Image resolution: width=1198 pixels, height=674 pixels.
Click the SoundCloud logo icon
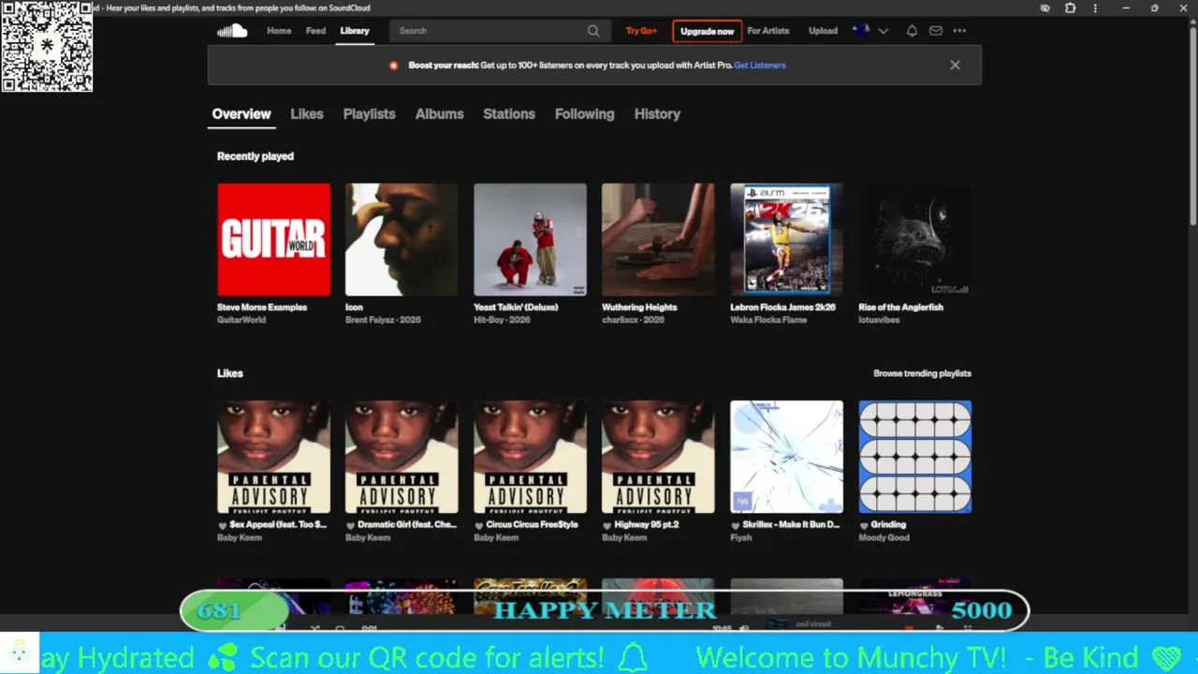coord(232,31)
